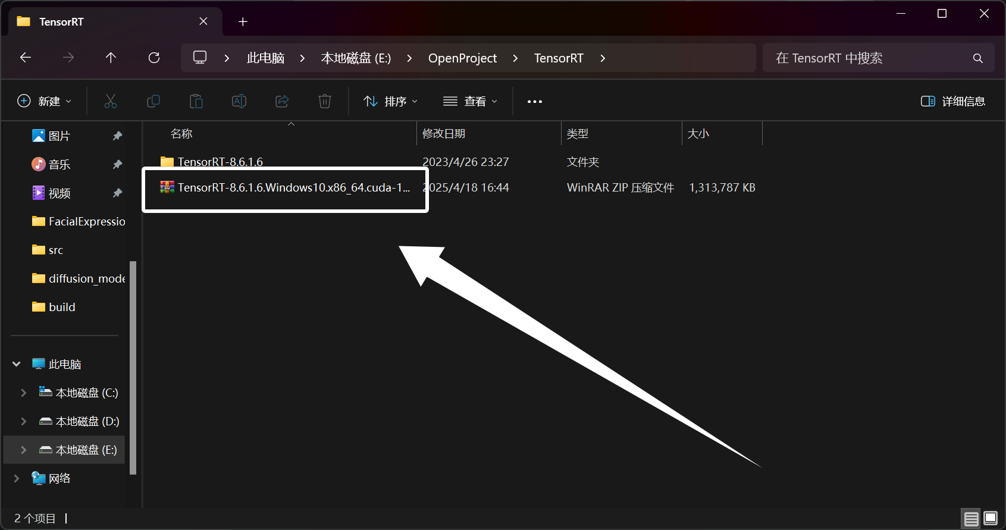Click chevron after 此电脑 in address bar
1006x530 pixels.
coord(302,58)
